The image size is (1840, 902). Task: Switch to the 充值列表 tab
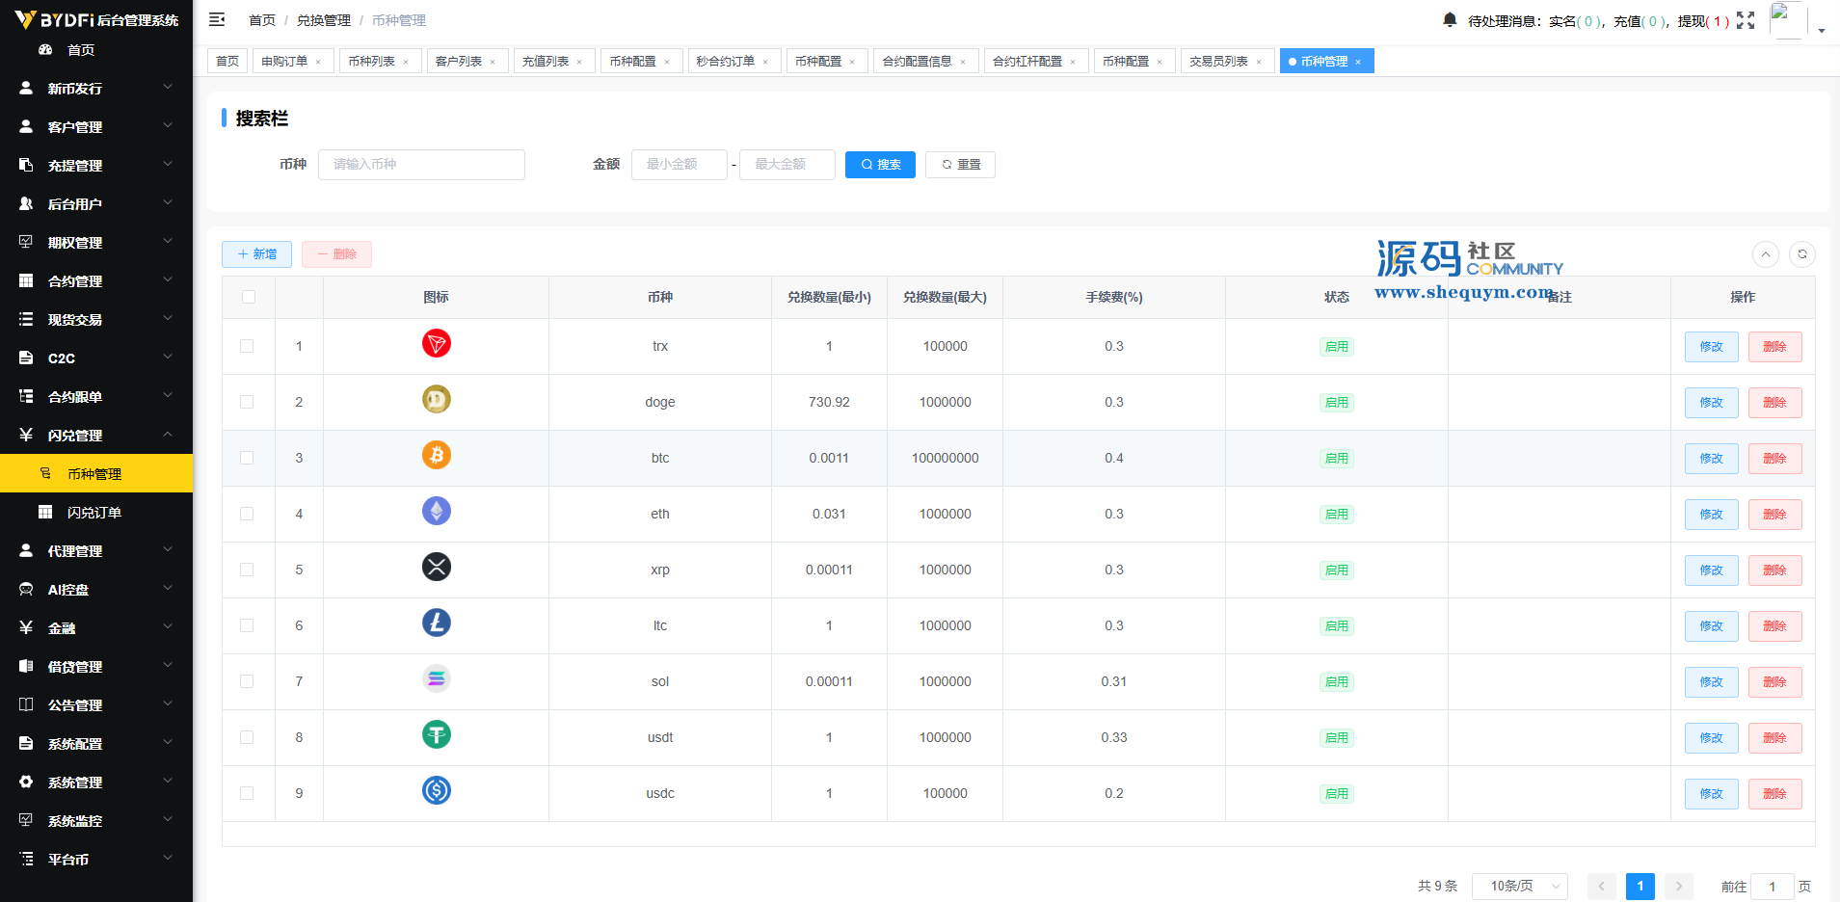pos(546,61)
